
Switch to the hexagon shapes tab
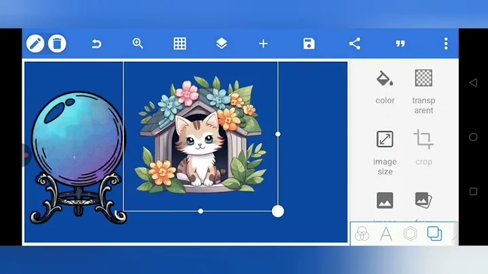tap(410, 234)
